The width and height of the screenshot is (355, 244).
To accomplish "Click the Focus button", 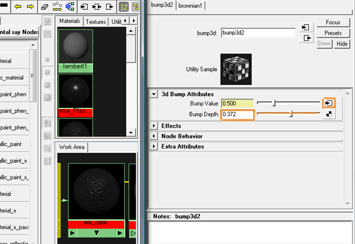I will pos(333,22).
